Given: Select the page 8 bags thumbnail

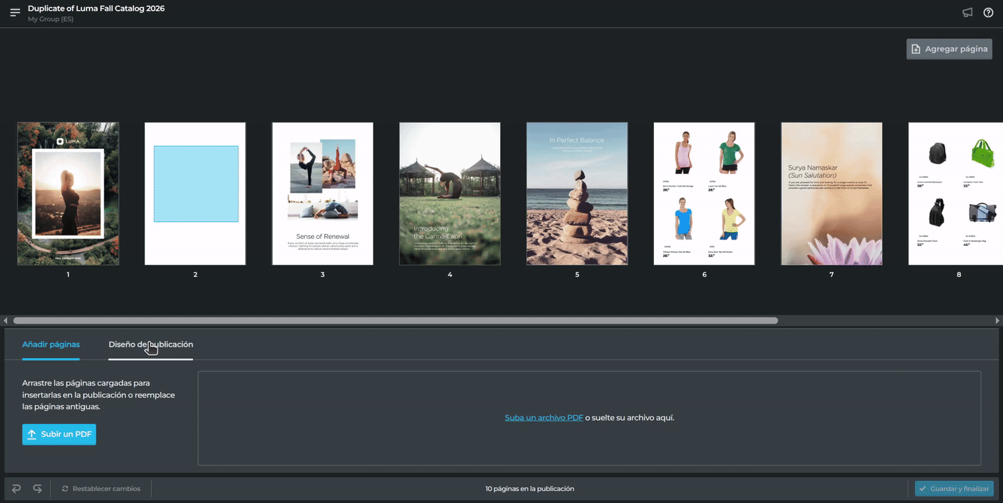Looking at the screenshot, I should point(955,194).
